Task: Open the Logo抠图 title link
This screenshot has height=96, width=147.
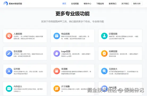Action: tap(66, 51)
